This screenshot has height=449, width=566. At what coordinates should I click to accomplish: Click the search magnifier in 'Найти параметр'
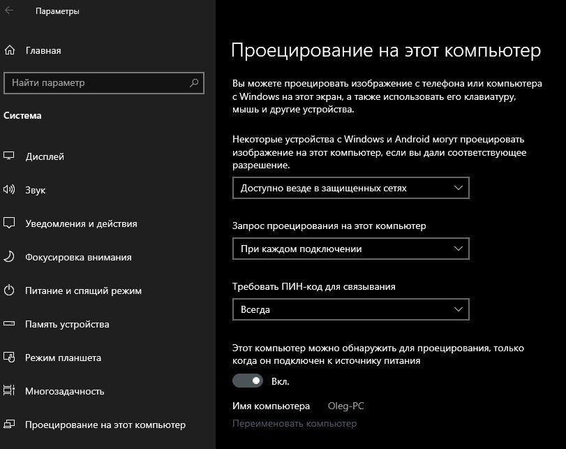tap(193, 83)
